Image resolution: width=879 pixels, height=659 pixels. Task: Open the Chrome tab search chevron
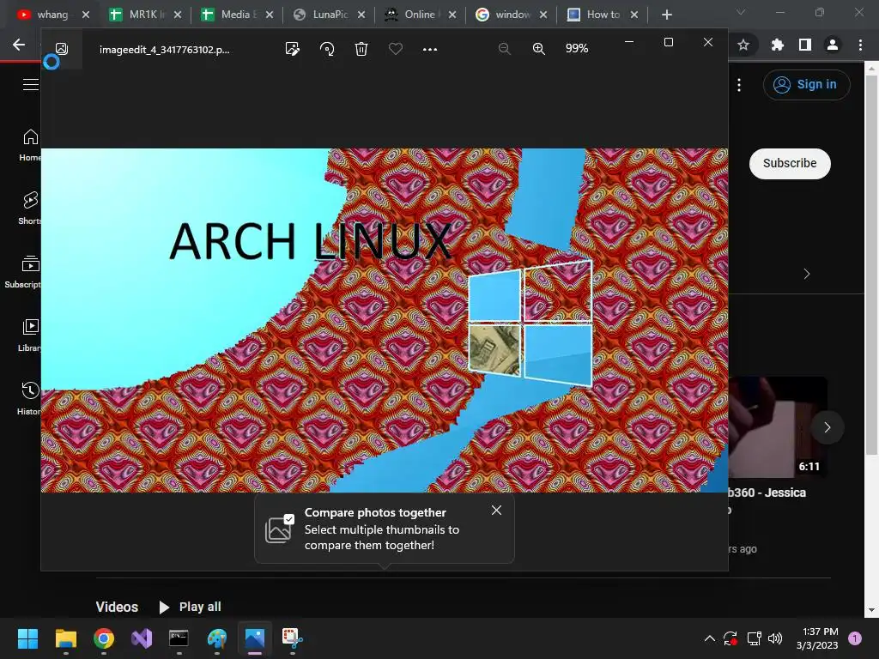click(x=741, y=12)
